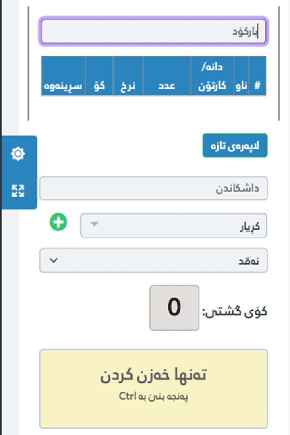The width and height of the screenshot is (290, 435).
Task: Click the gray triangle arrow in customer box
Action: tap(94, 224)
